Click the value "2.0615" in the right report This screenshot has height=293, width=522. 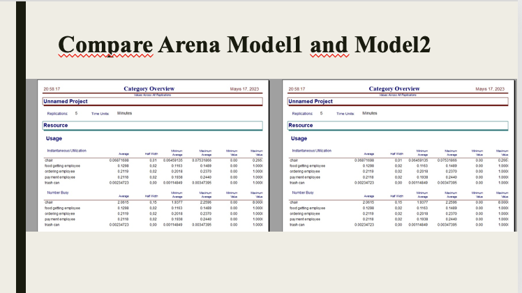tap(368, 202)
